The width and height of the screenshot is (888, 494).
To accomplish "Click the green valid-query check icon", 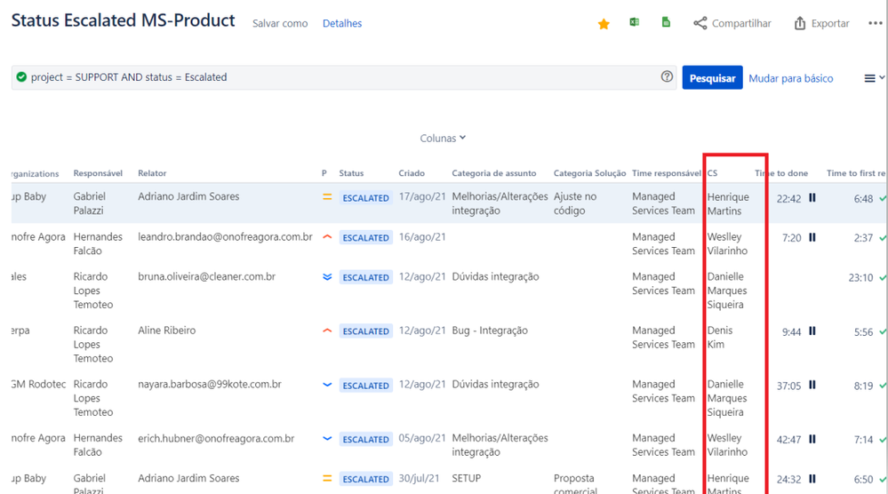I will point(21,77).
